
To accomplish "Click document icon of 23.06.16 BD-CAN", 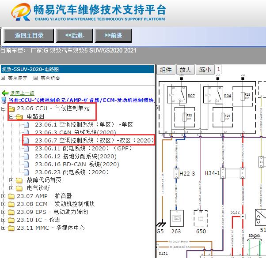I will [x=27, y=165].
